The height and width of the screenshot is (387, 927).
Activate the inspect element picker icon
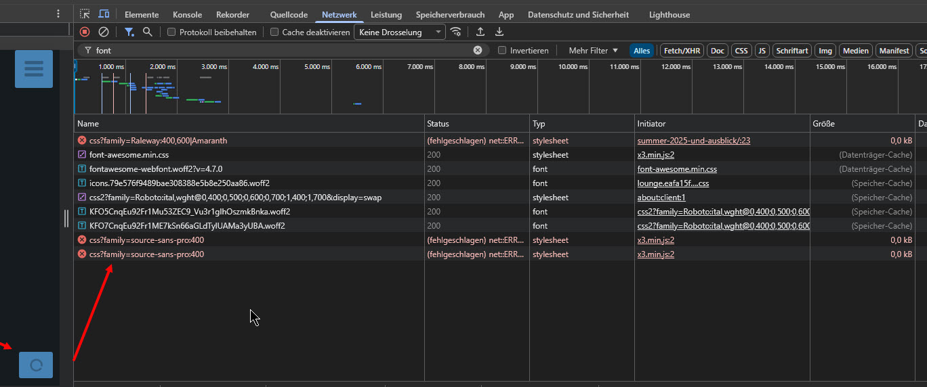pyautogui.click(x=85, y=14)
